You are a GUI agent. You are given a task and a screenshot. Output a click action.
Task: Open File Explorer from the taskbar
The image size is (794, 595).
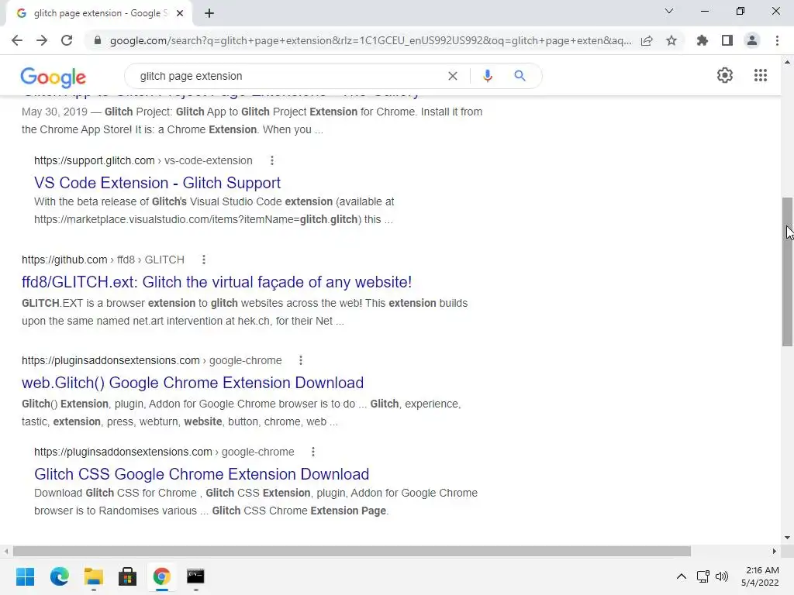click(94, 576)
